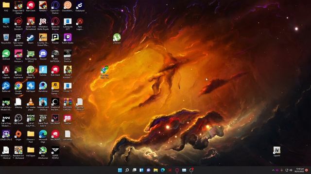311x174 pixels.
Task: Launch Discord from the desktop
Action: click(x=43, y=55)
